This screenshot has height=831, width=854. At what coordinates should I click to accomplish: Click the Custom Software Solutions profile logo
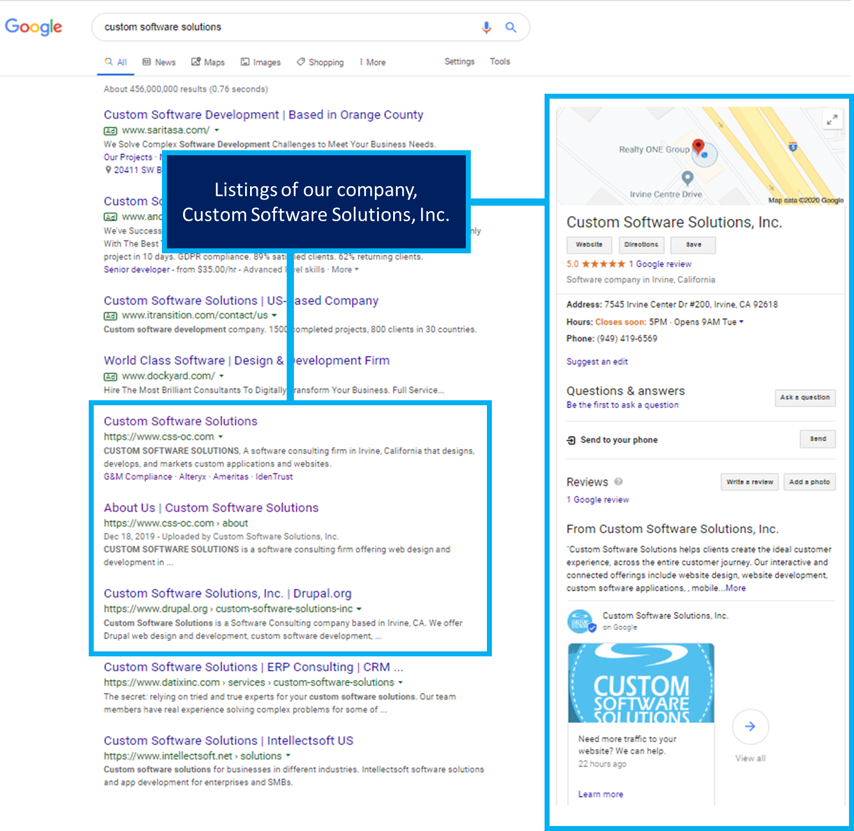click(x=581, y=621)
